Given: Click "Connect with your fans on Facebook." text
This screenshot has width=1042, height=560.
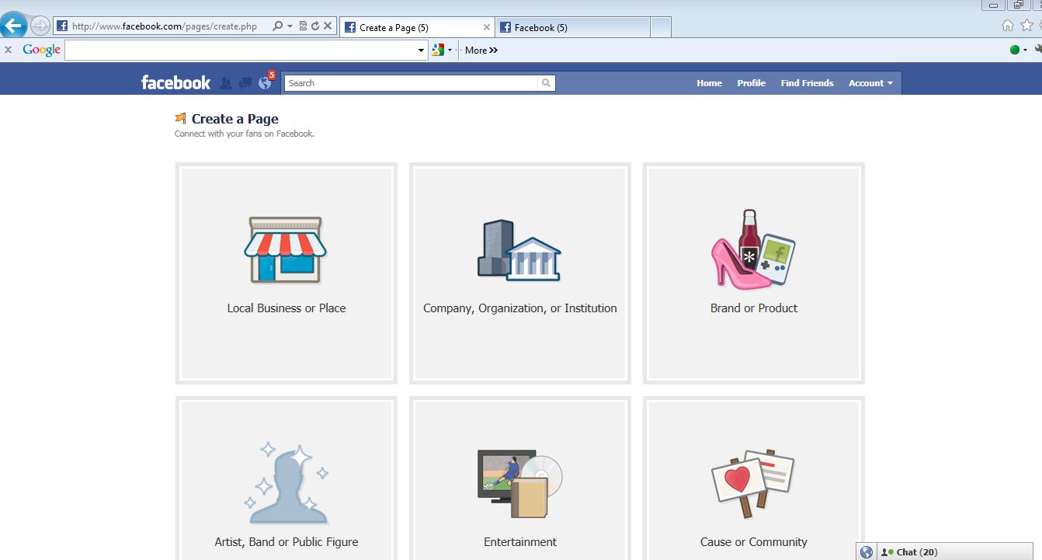Looking at the screenshot, I should (x=245, y=134).
